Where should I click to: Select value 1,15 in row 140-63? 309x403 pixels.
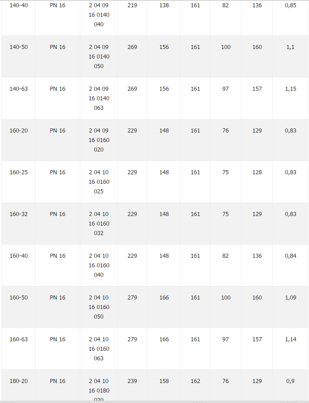coord(290,89)
